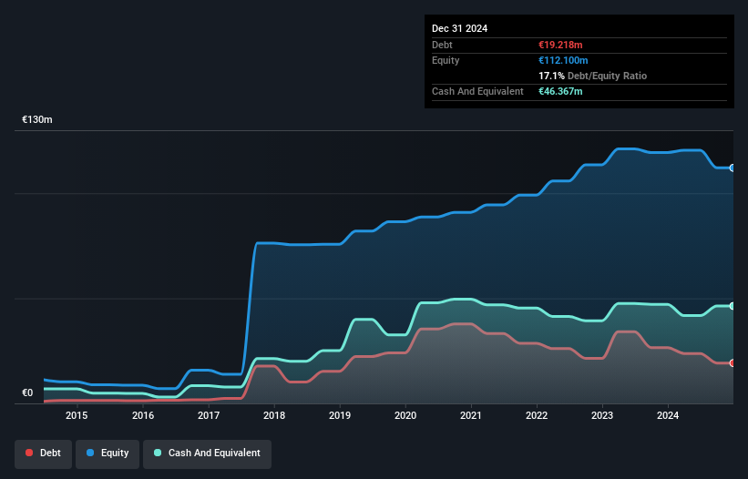The image size is (748, 479).
Task: Select the 2019 x-axis label
Action: [x=340, y=415]
